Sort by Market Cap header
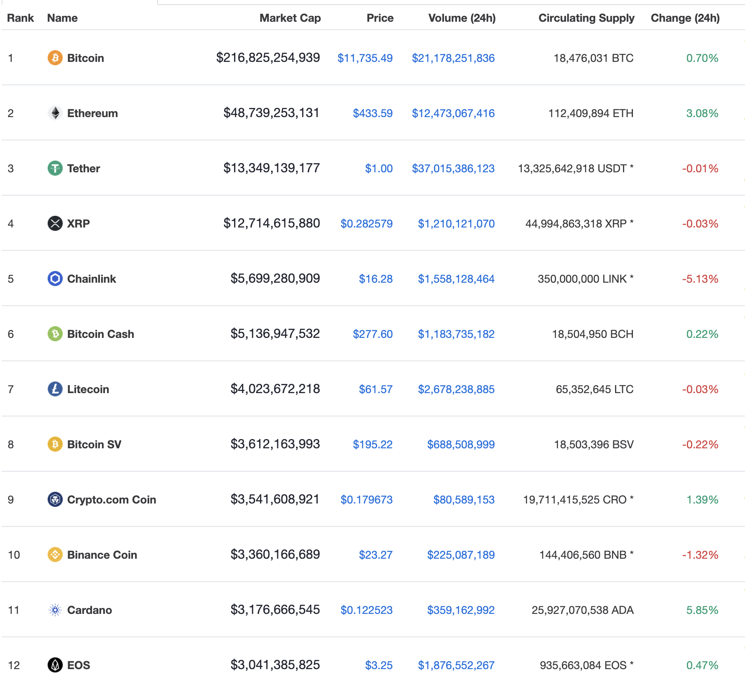The width and height of the screenshot is (745, 685). (290, 18)
